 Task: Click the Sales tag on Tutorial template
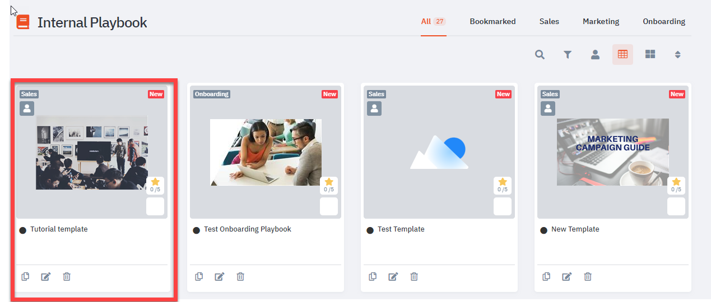pyautogui.click(x=29, y=94)
